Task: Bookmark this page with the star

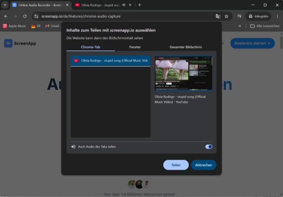Action: 226,16
